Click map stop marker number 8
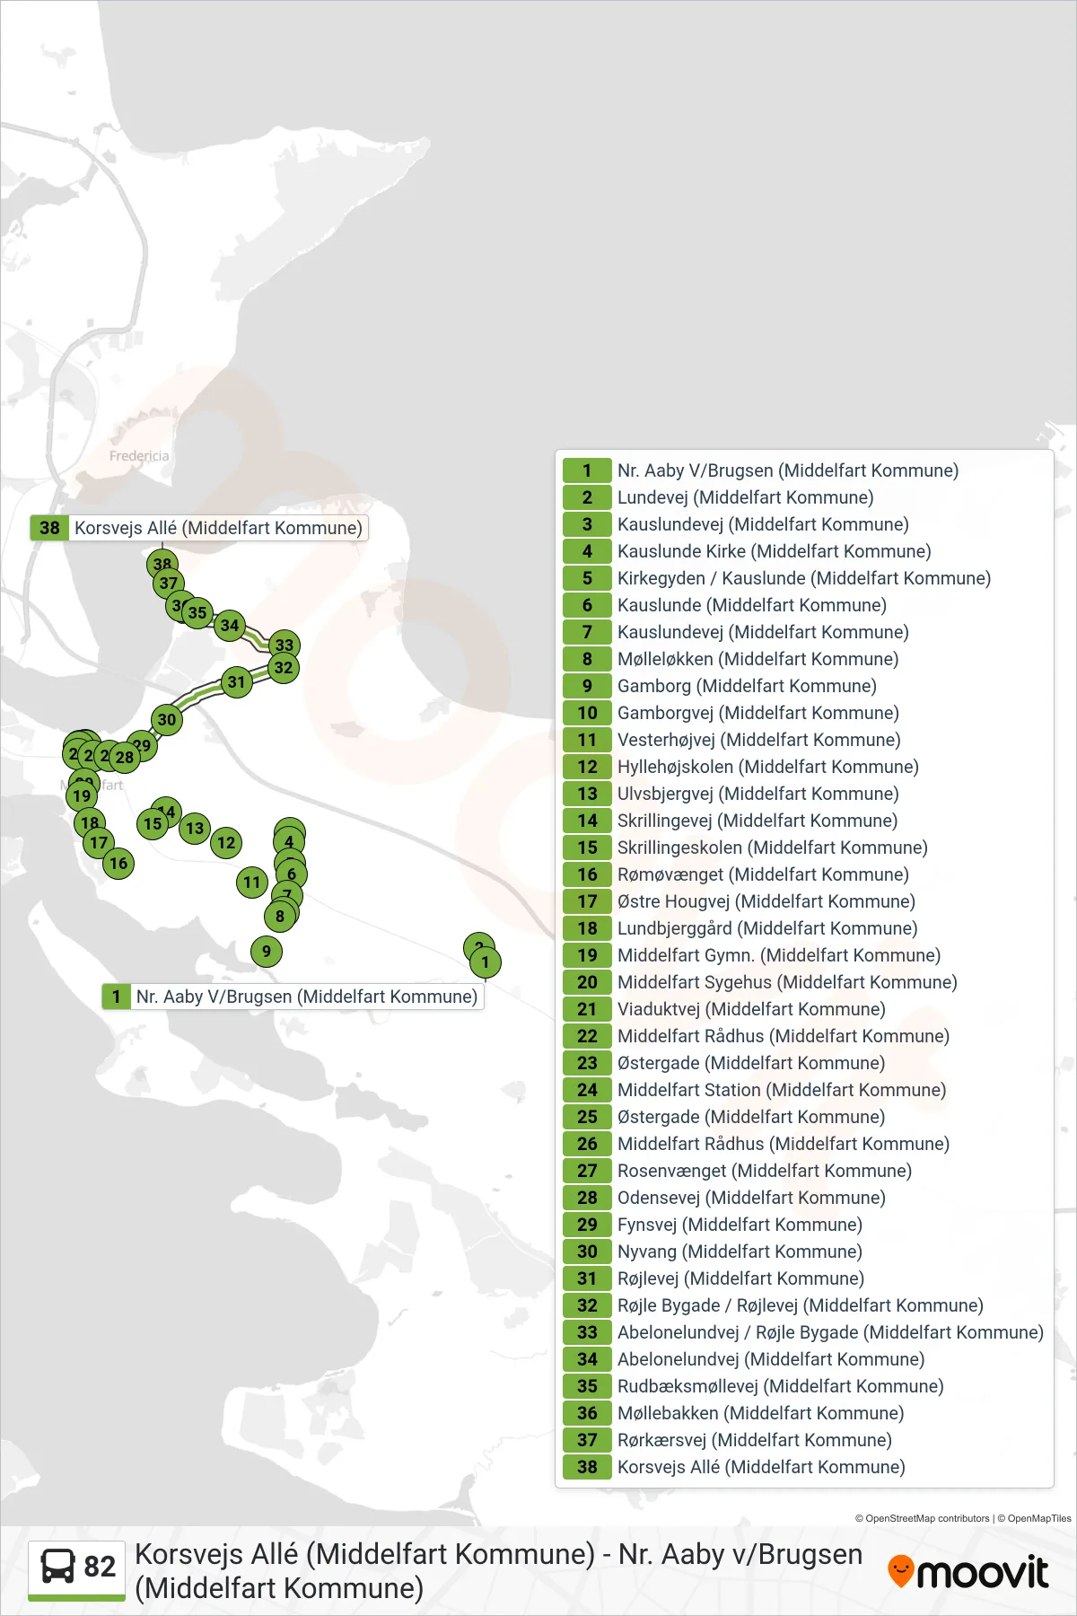 point(280,916)
